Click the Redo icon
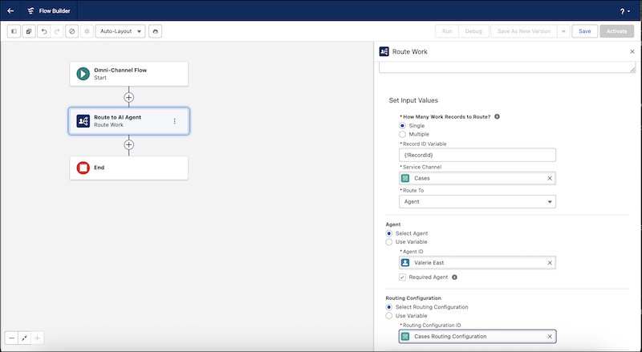The height and width of the screenshot is (352, 642). point(57,31)
